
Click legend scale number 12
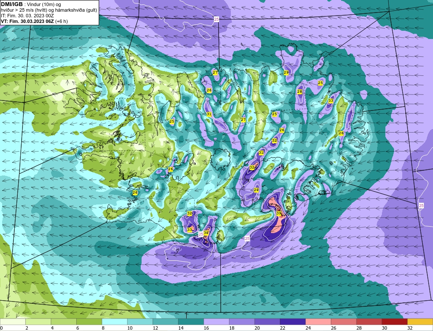pyautogui.click(x=155, y=328)
